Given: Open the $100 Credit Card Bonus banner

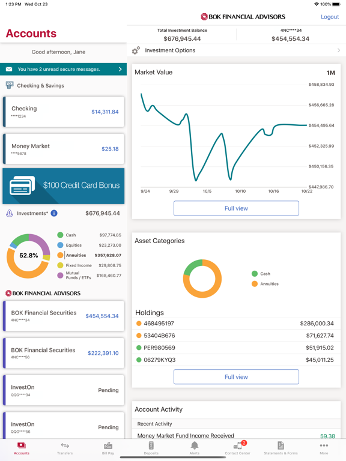Looking at the screenshot, I should point(64,186).
